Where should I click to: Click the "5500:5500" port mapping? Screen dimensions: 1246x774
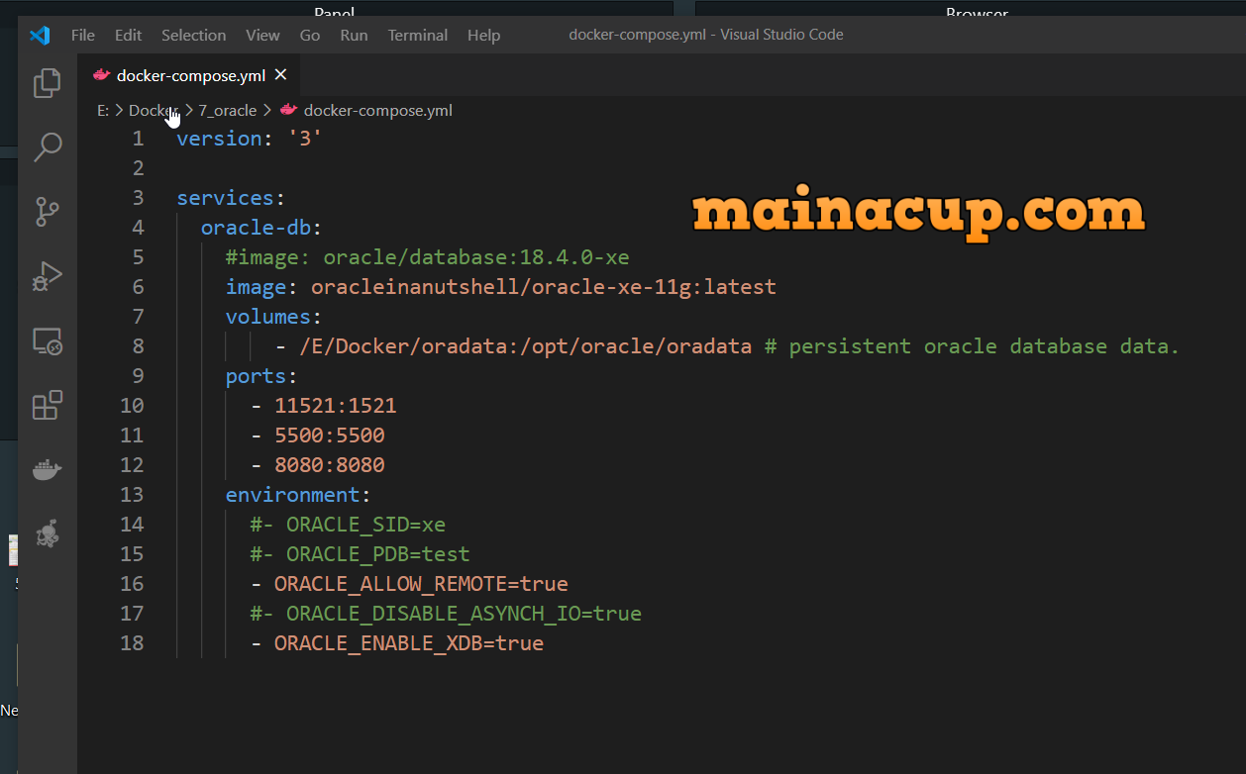330,435
